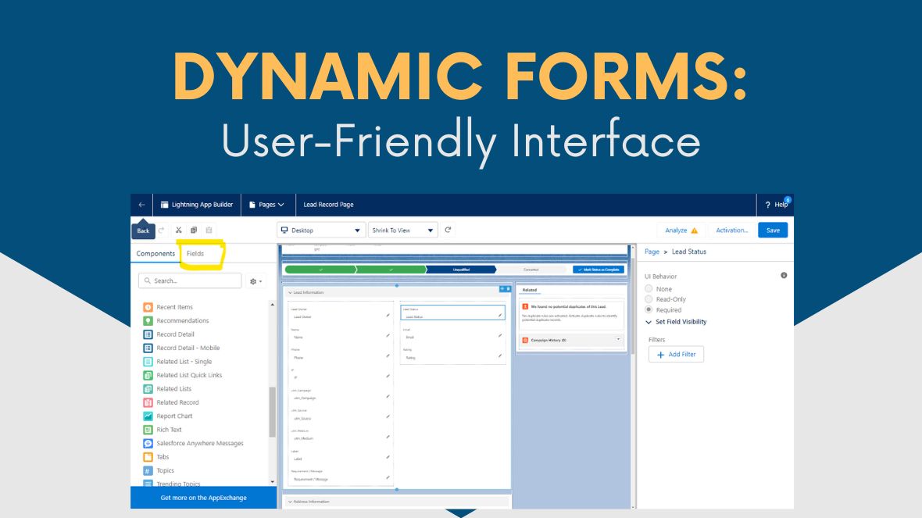Click the Activation button

731,230
